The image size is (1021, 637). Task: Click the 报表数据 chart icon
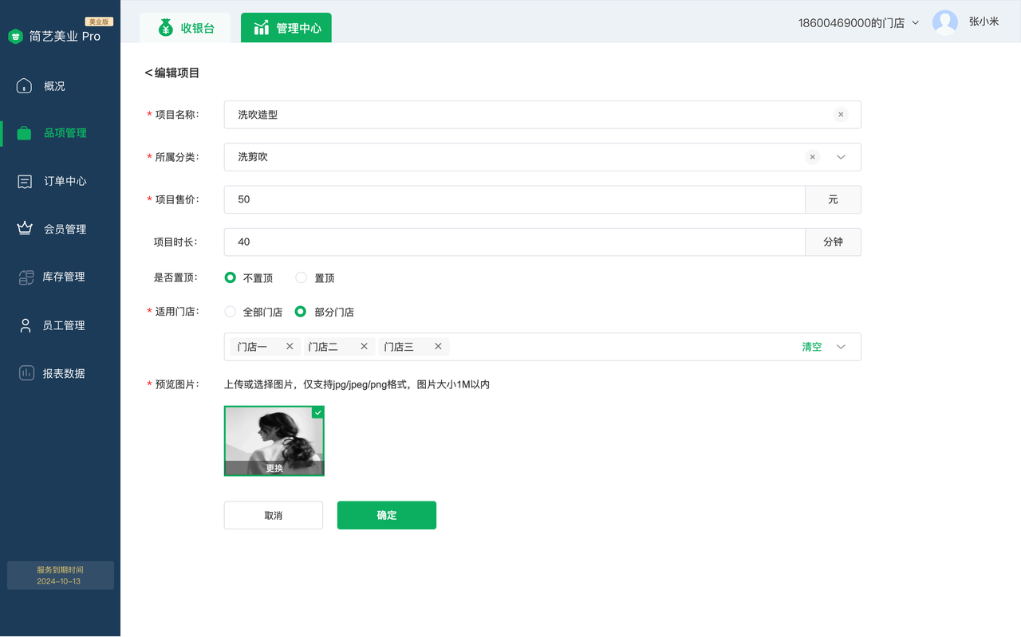pyautogui.click(x=26, y=373)
